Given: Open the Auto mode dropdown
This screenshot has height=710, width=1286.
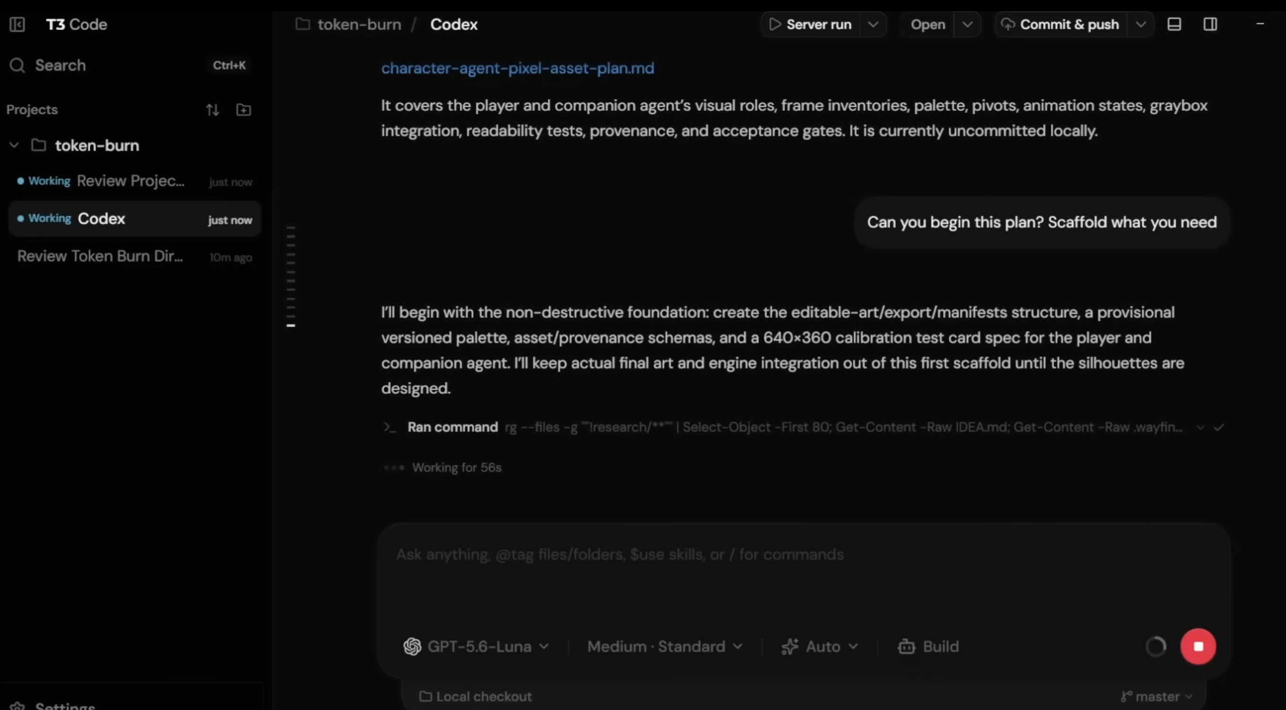Looking at the screenshot, I should [820, 647].
